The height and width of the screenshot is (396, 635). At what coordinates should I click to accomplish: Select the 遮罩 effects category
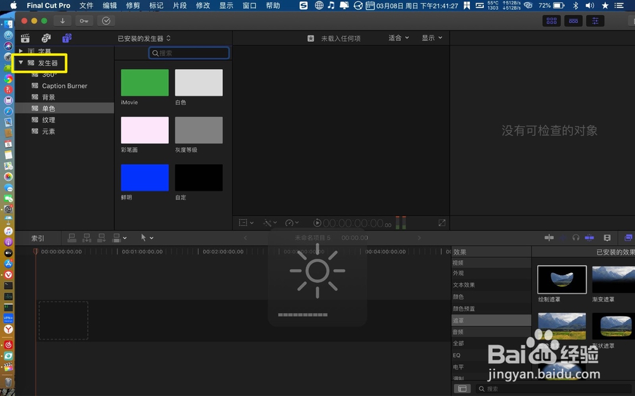491,321
